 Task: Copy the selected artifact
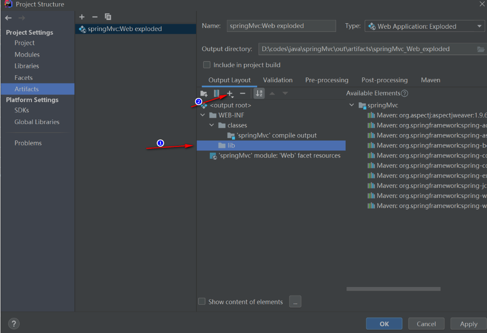pyautogui.click(x=108, y=17)
